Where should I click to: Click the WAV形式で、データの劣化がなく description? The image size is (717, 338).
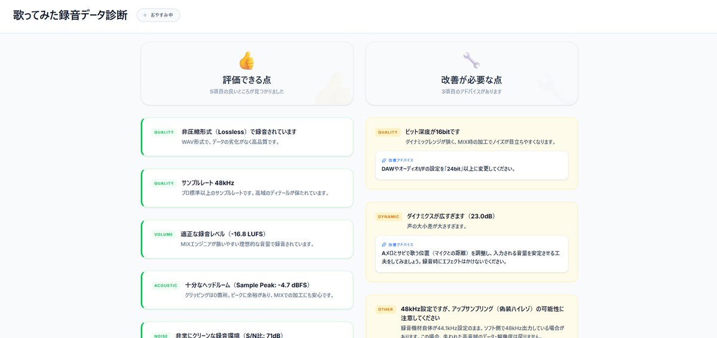[231, 142]
